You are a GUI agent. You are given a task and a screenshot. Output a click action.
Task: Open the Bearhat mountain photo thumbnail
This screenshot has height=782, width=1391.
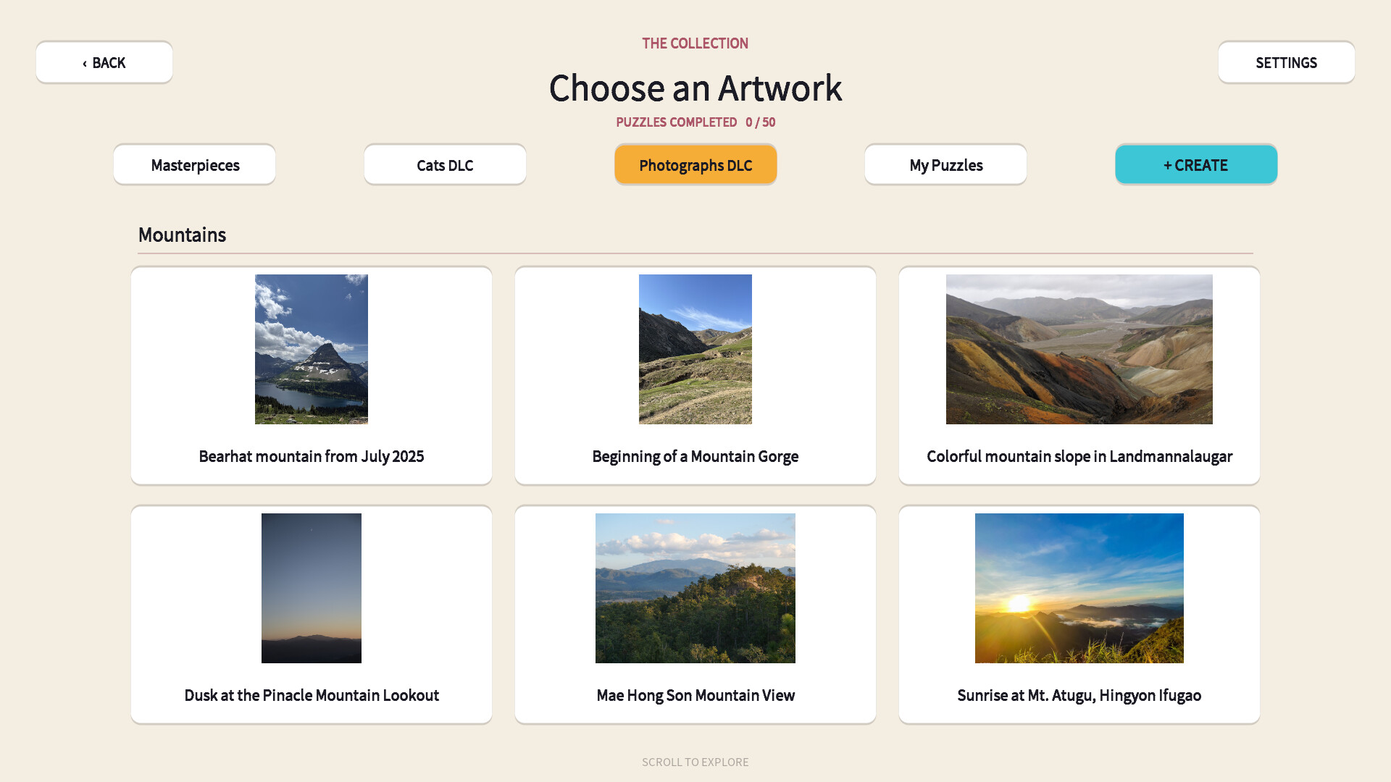click(x=312, y=349)
